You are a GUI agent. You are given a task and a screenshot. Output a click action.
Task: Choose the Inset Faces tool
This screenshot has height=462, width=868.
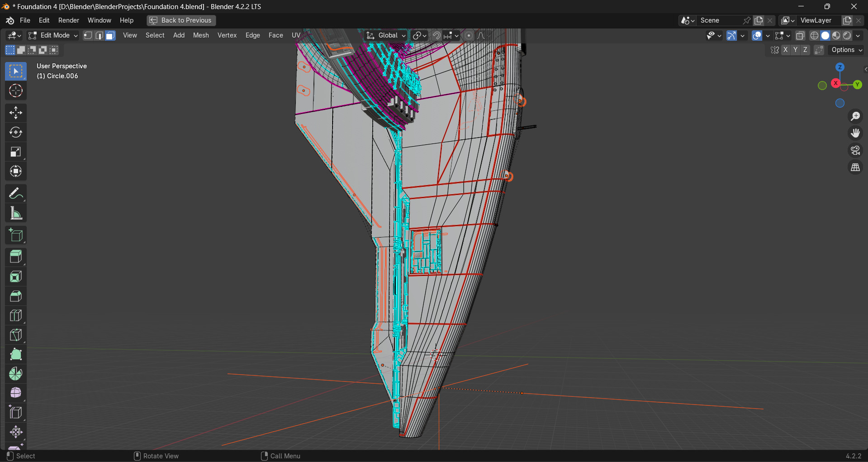[16, 277]
